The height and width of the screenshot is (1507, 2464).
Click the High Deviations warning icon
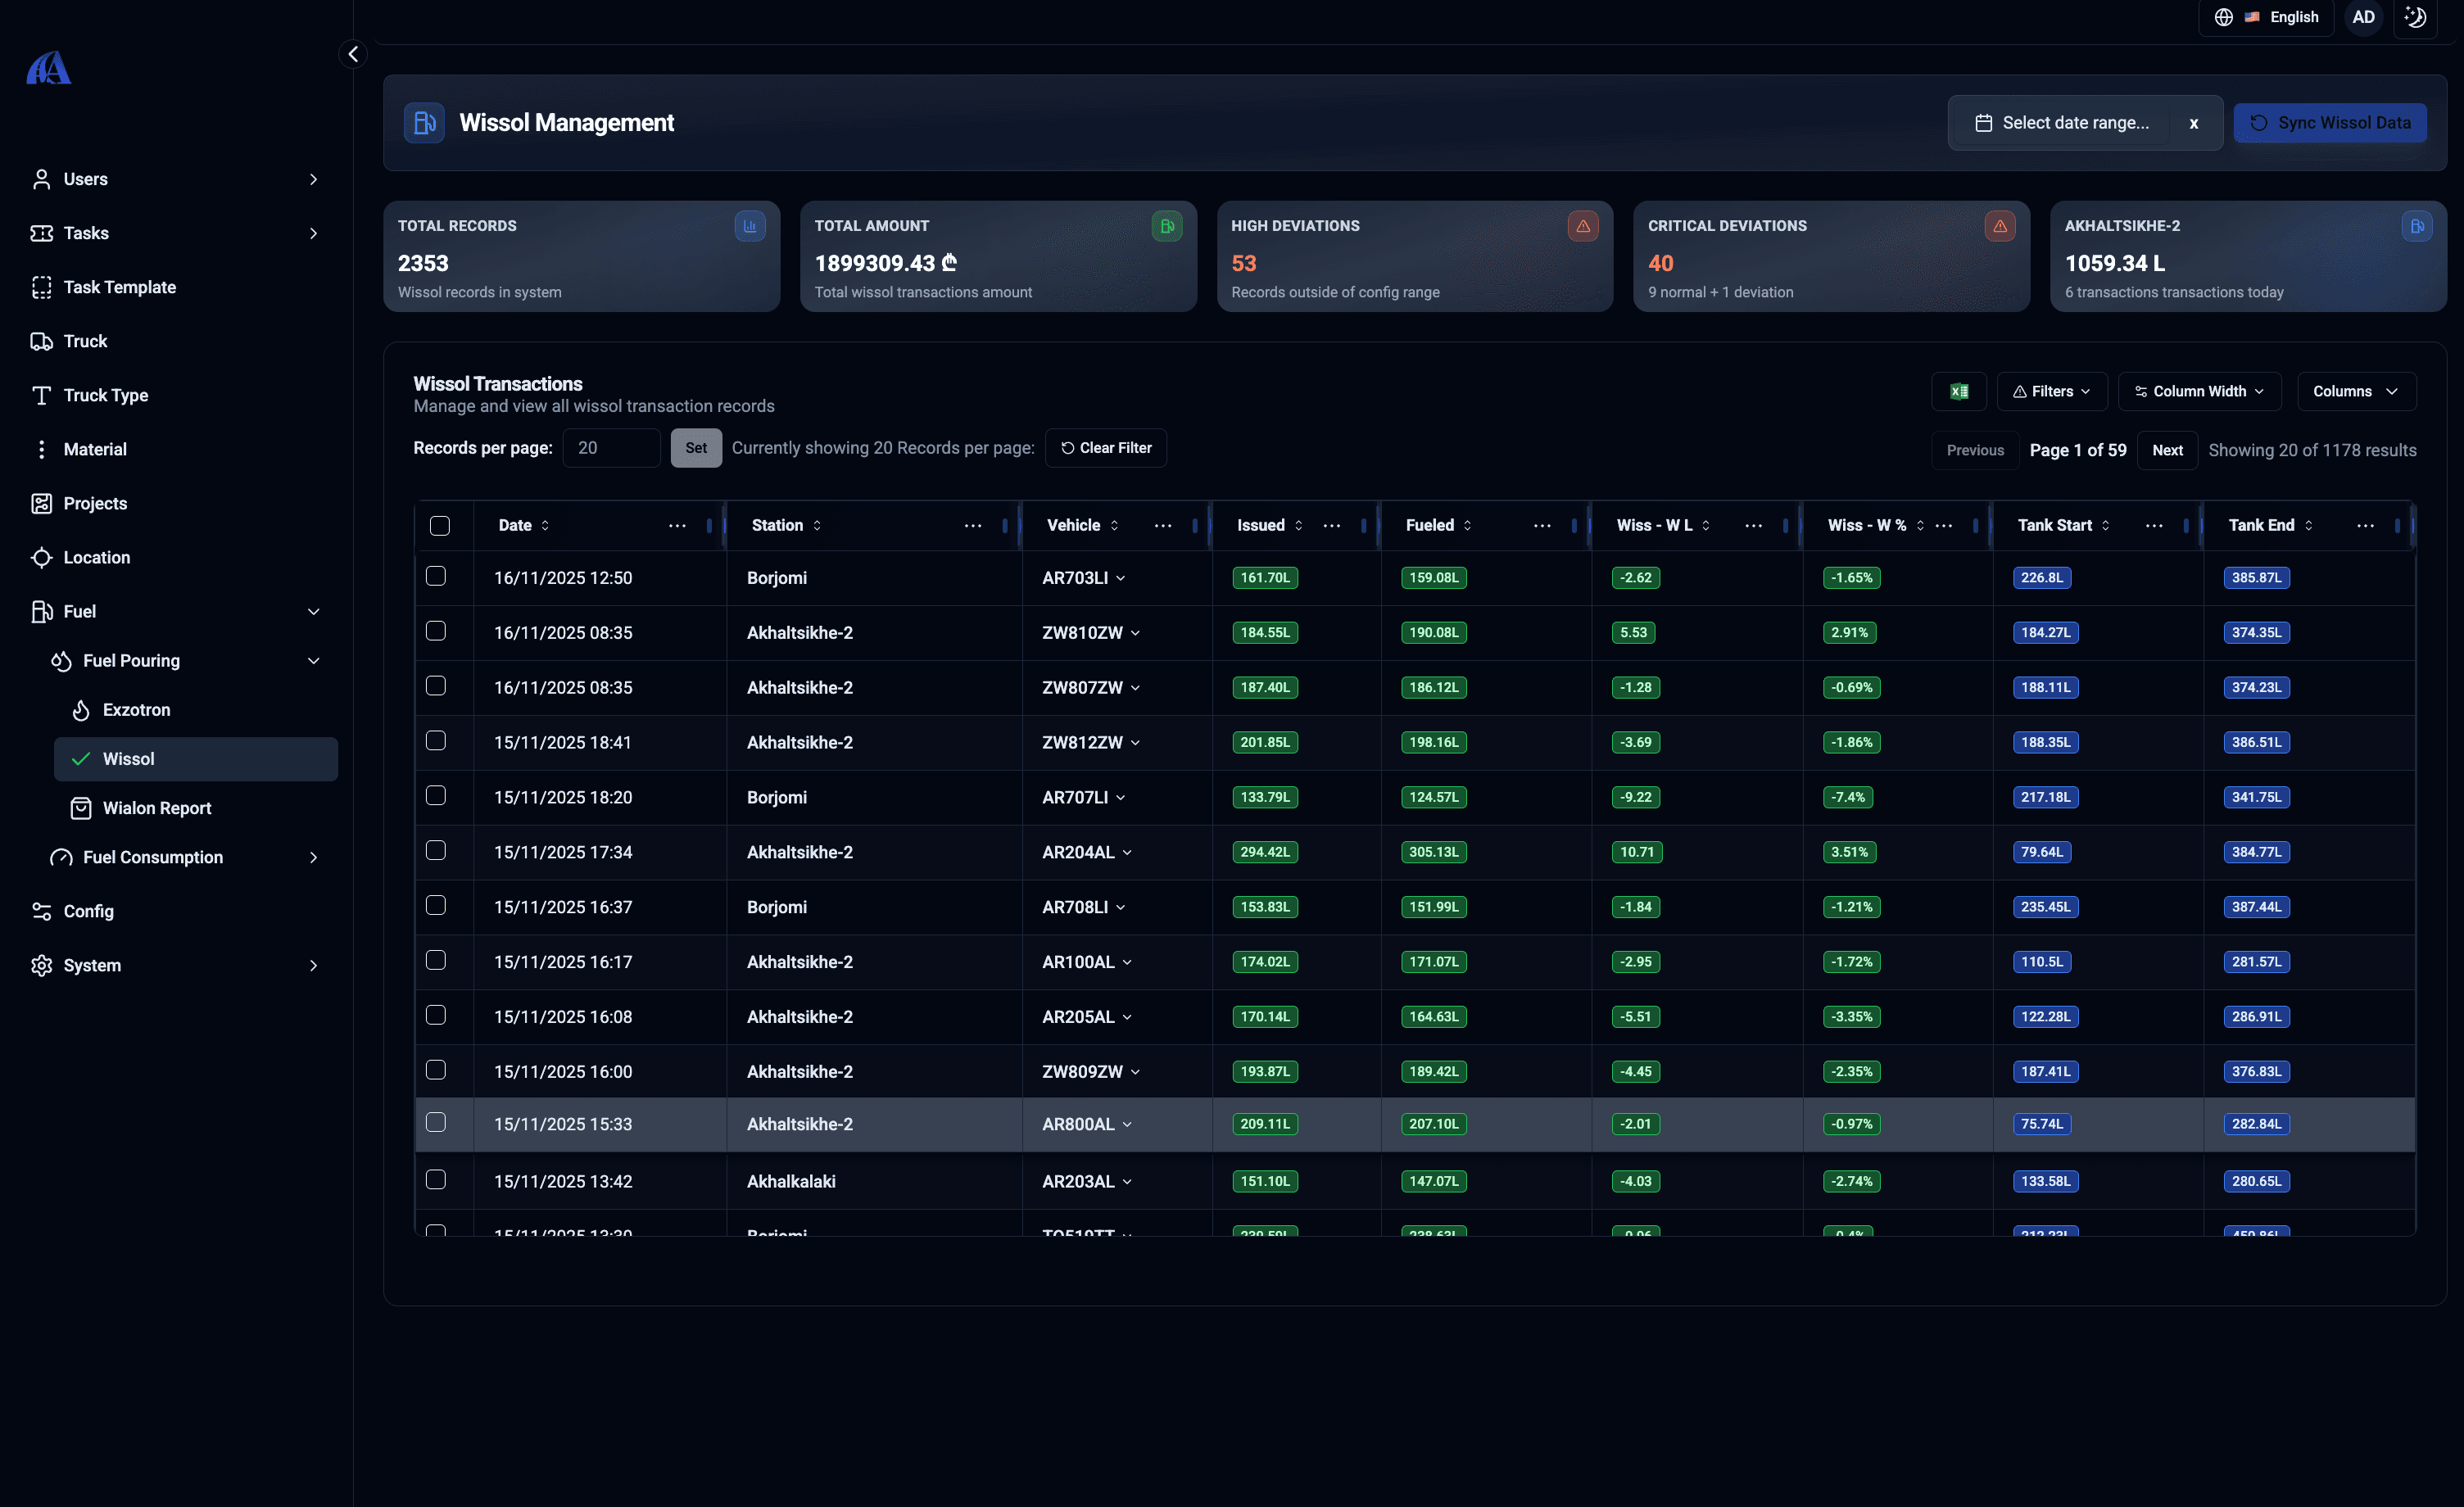(x=1583, y=226)
